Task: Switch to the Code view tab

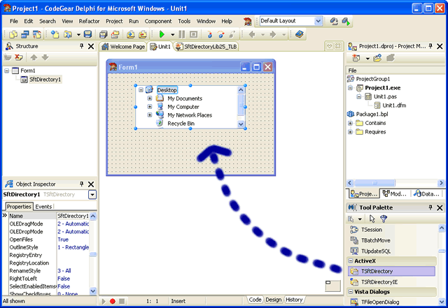Action: (x=255, y=300)
